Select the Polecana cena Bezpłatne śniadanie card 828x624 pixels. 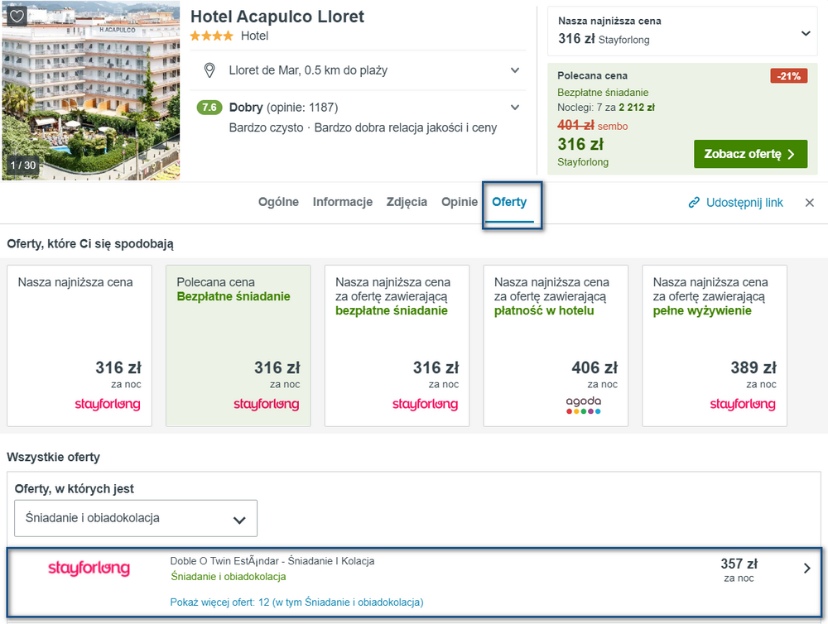(x=238, y=346)
